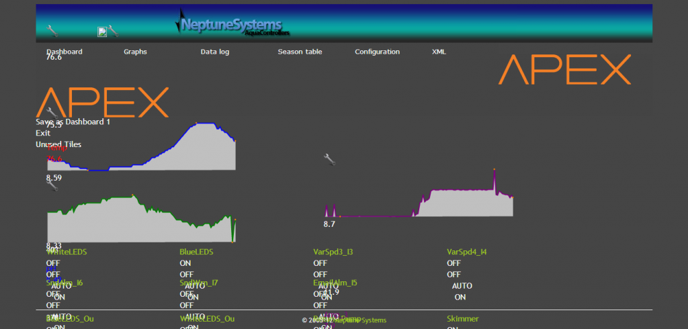Click the NeptuneSystems AquaControllers logo

[232, 23]
